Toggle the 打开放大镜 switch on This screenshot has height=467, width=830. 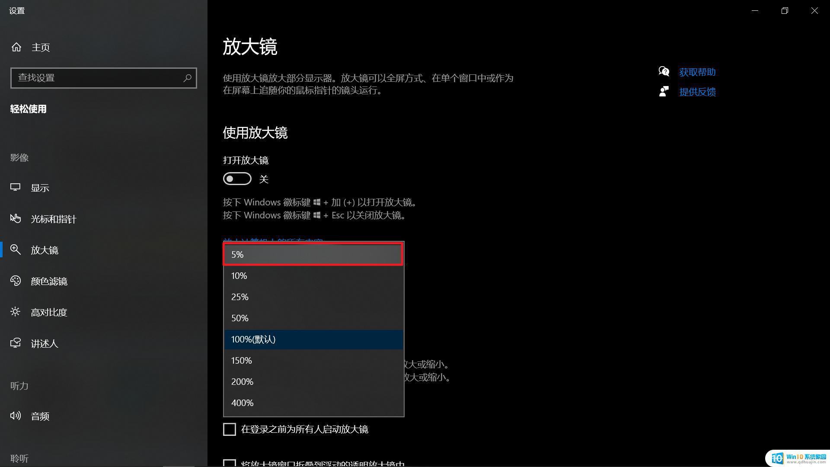click(x=237, y=179)
